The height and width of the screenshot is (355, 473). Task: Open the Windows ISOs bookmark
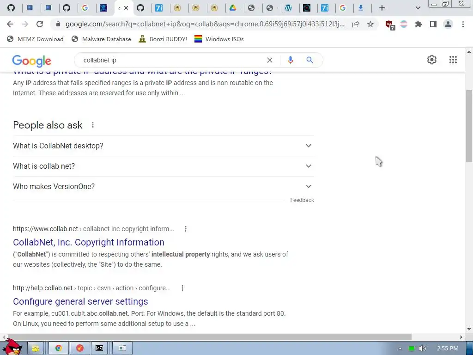point(219,39)
